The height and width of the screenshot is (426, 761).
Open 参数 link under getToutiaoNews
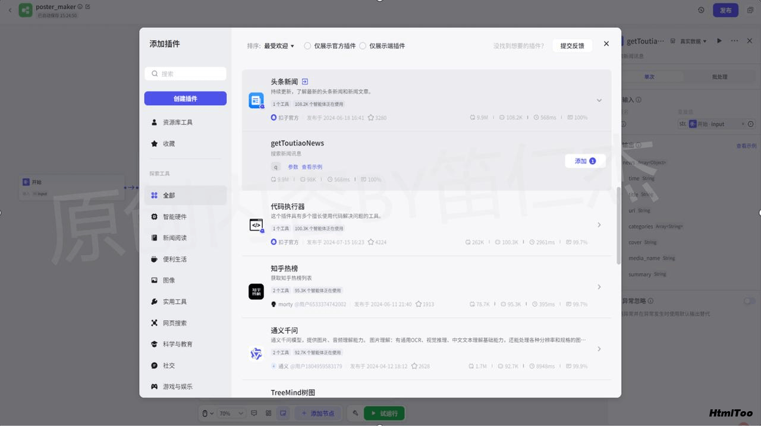[293, 167]
